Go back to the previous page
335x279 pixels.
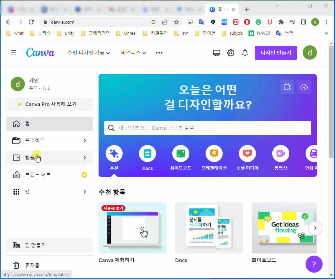coord(9,22)
